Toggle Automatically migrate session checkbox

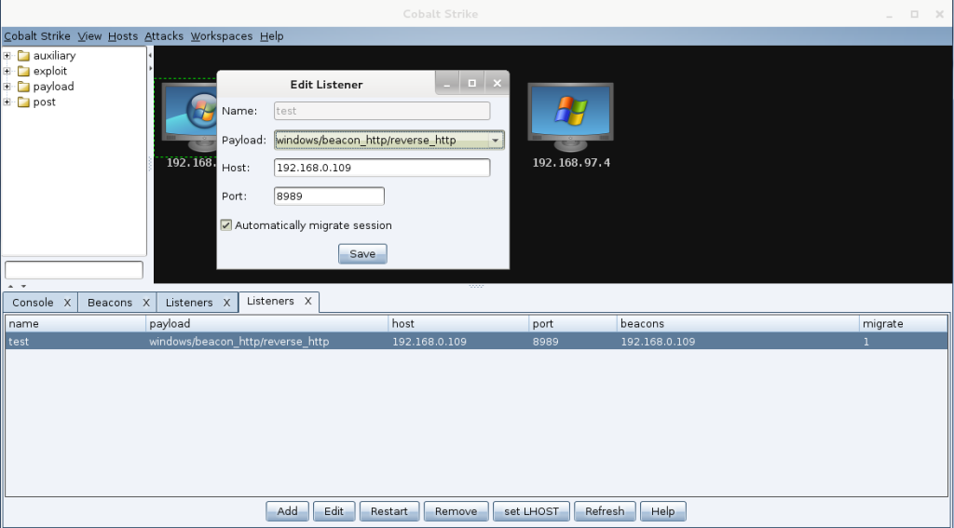(x=225, y=225)
